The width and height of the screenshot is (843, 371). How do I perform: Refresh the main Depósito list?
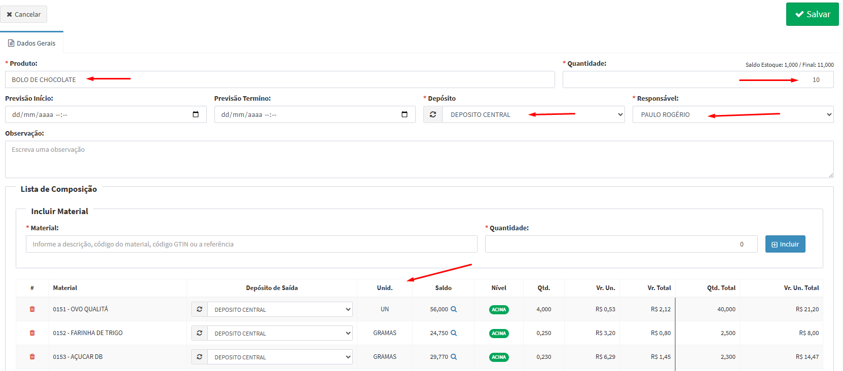(433, 114)
